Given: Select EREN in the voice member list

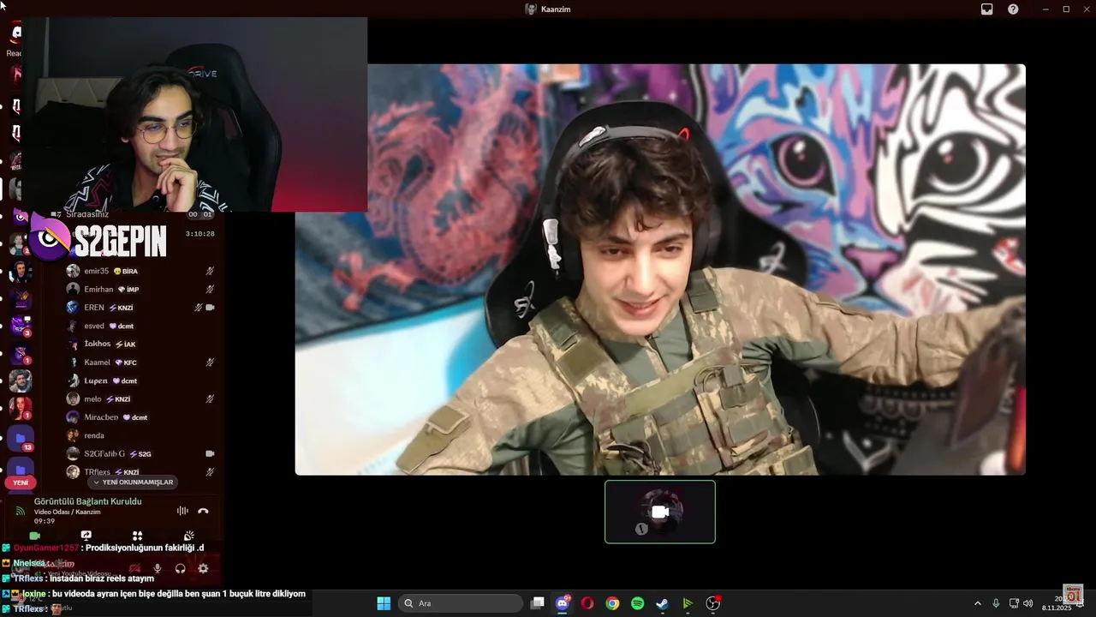Looking at the screenshot, I should point(141,308).
